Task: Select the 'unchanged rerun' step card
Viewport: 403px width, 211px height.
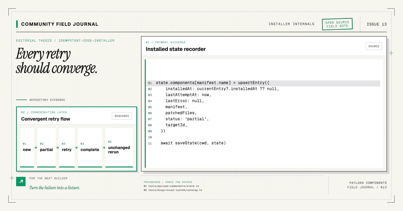Action: click(119, 147)
